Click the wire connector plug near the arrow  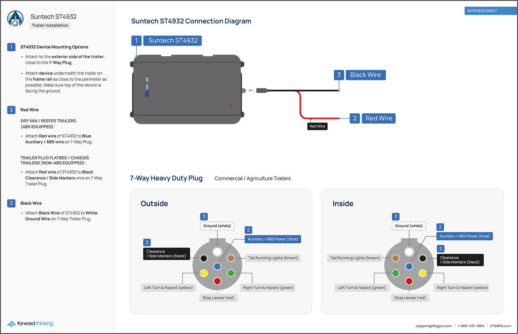262,91
